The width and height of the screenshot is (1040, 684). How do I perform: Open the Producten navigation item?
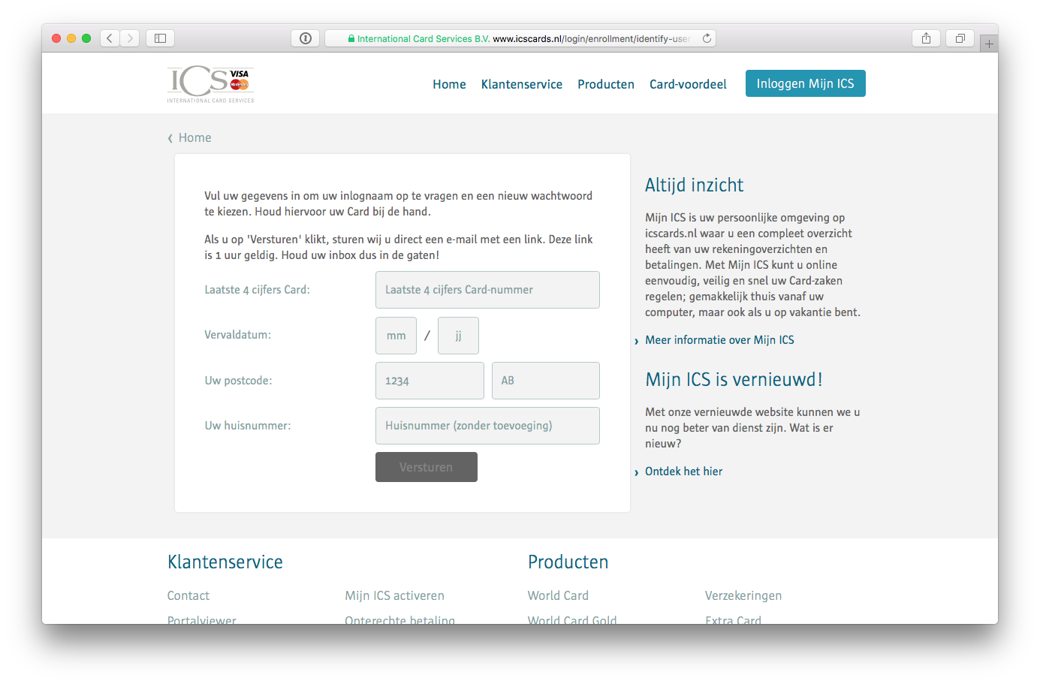[605, 84]
